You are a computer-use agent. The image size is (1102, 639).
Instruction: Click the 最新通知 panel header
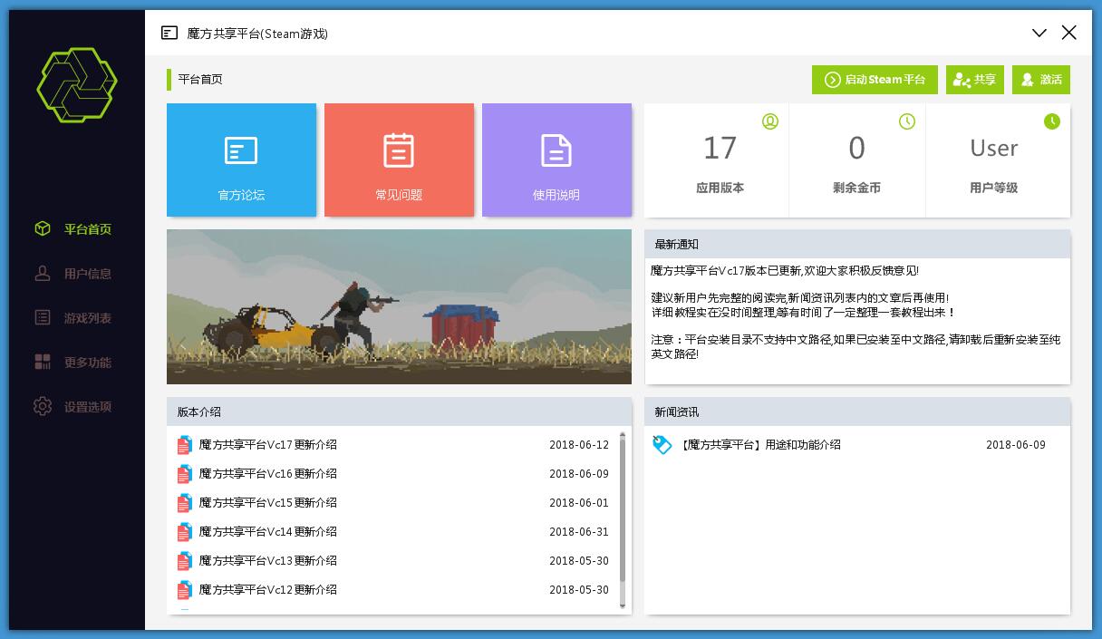coord(857,245)
